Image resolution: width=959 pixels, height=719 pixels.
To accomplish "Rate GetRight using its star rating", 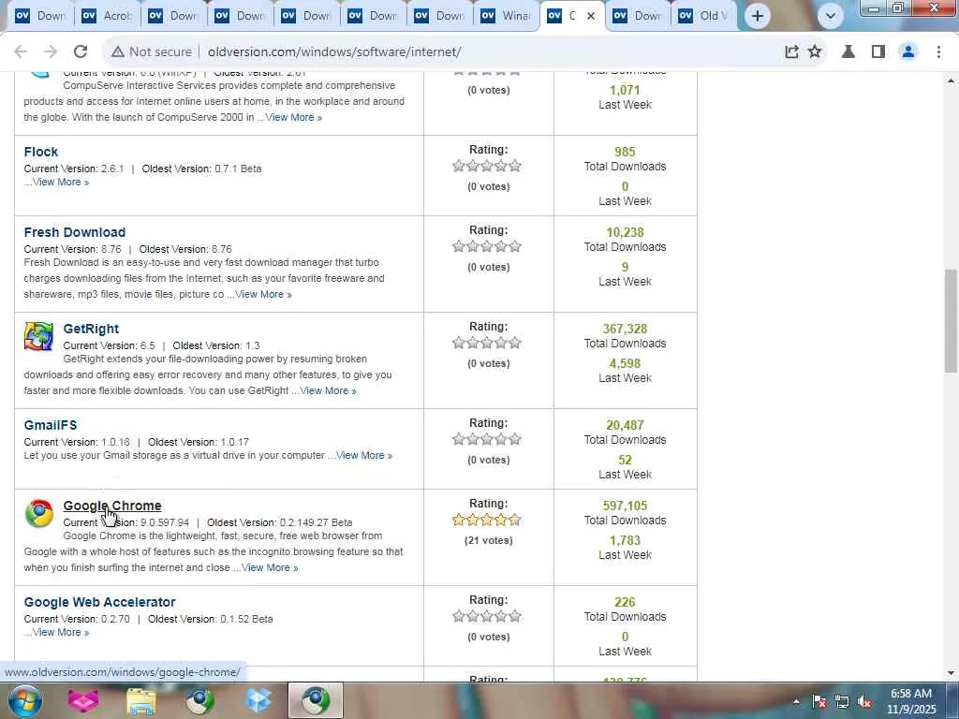I will click(487, 343).
